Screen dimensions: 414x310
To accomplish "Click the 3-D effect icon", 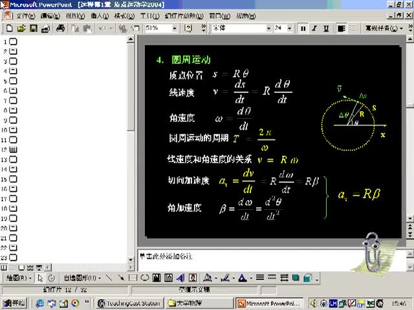I will [x=308, y=278].
